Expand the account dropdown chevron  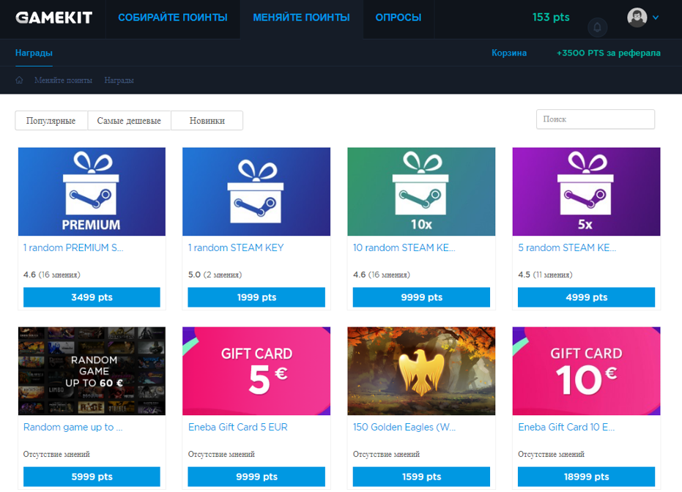pyautogui.click(x=656, y=18)
